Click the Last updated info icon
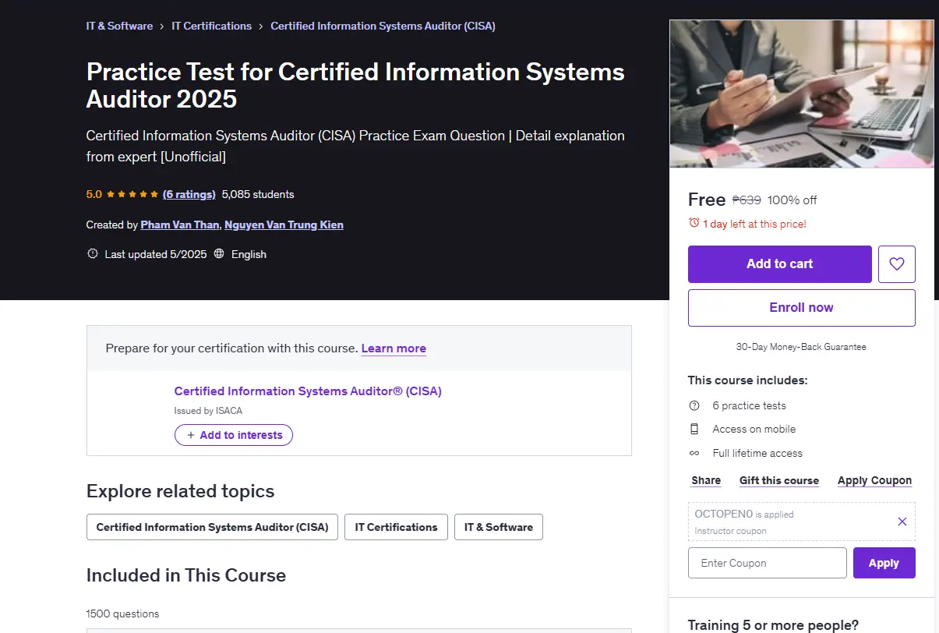 pyautogui.click(x=92, y=254)
